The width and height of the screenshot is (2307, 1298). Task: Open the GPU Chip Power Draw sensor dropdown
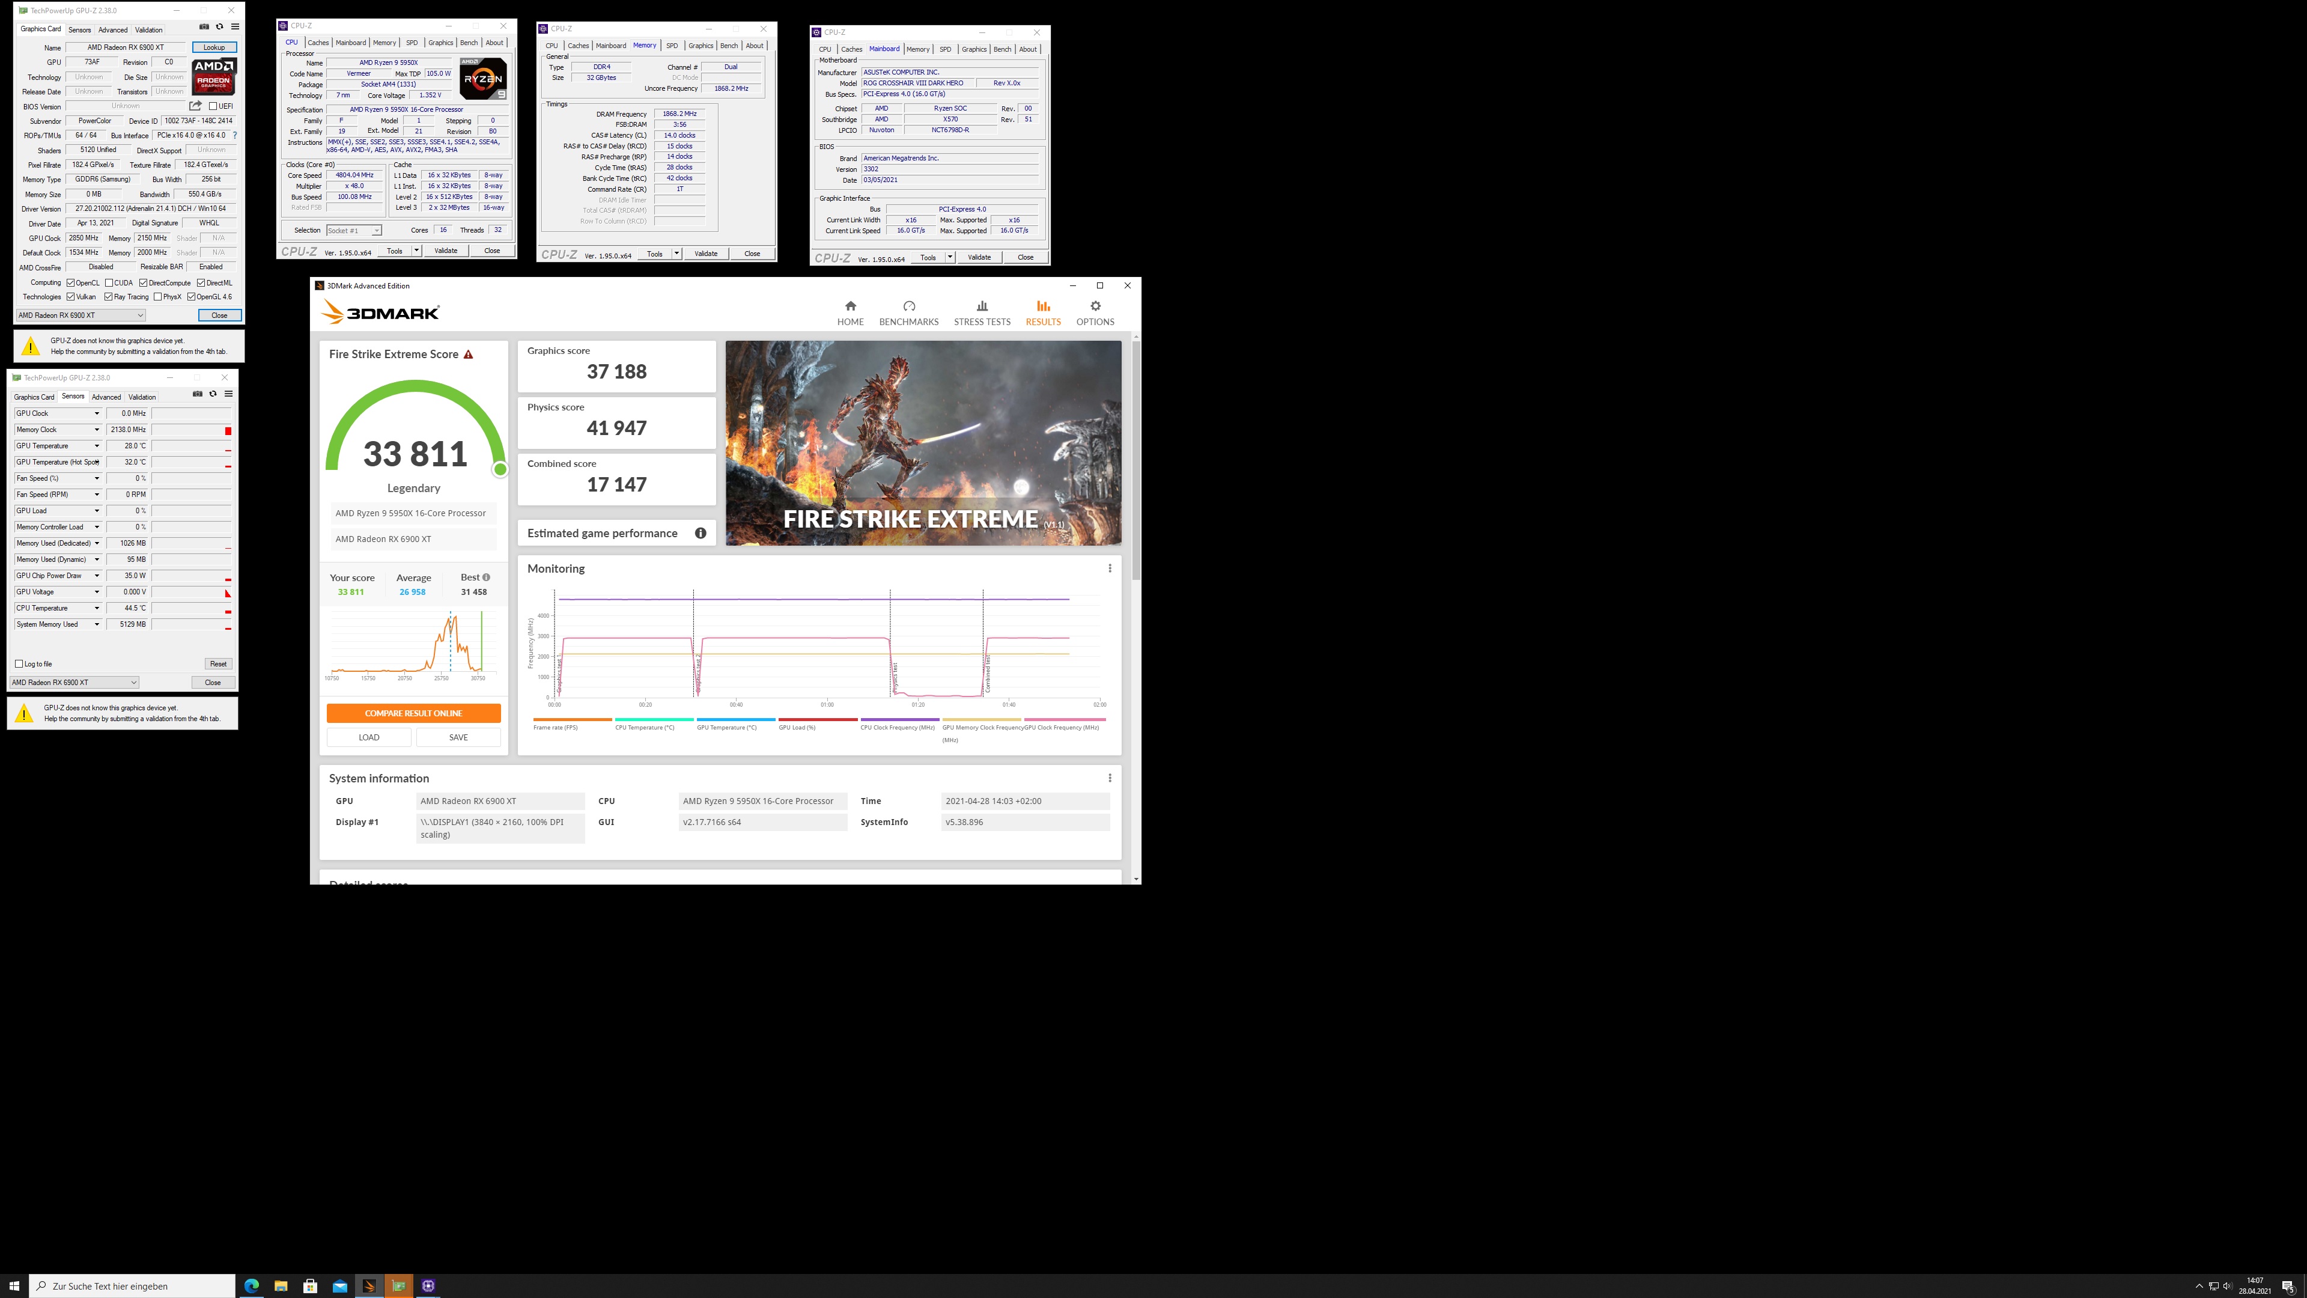point(97,575)
